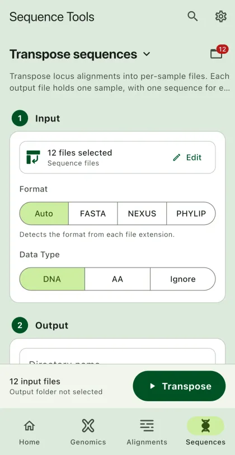The image size is (235, 455).
Task: Click the 'Sequence files' caption under '12 files selected'
Action: pyautogui.click(x=73, y=163)
